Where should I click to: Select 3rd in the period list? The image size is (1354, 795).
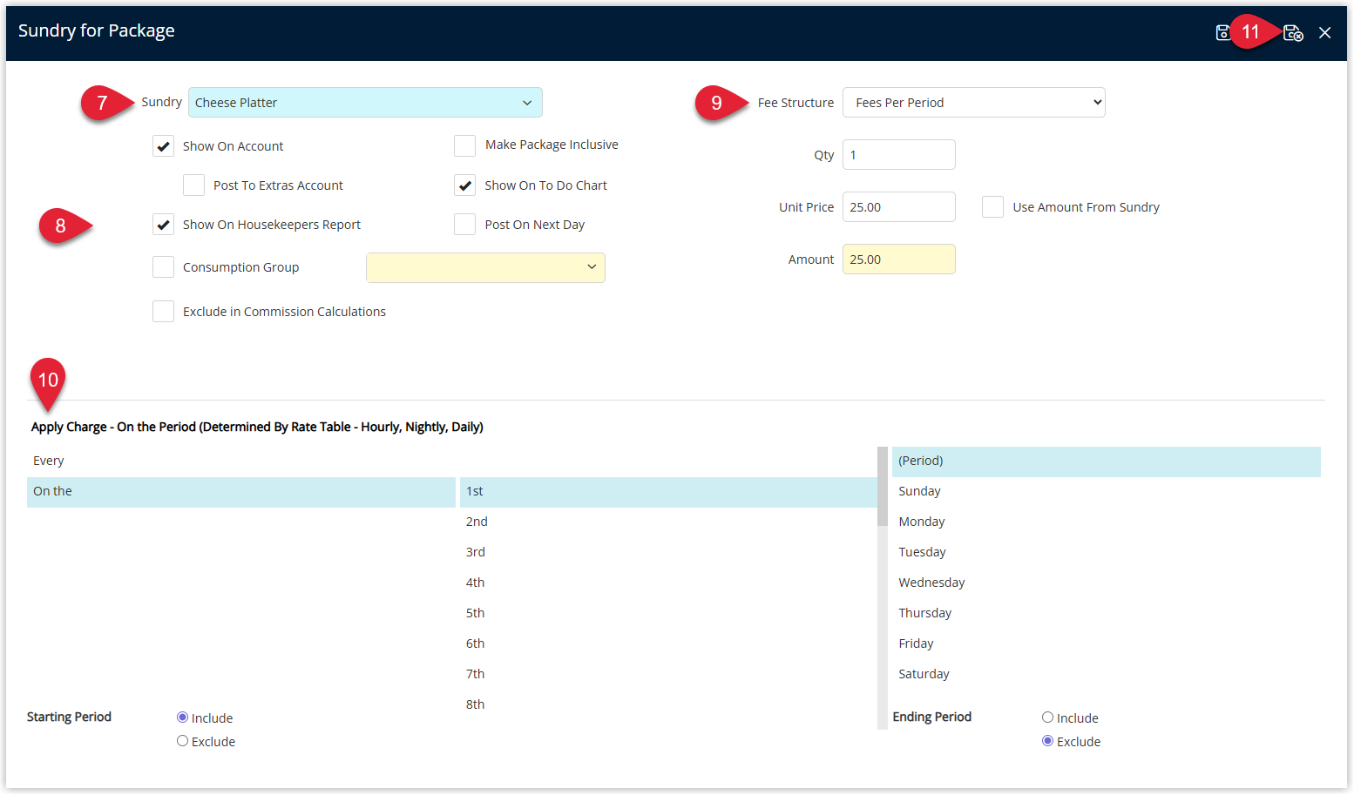[x=668, y=553]
